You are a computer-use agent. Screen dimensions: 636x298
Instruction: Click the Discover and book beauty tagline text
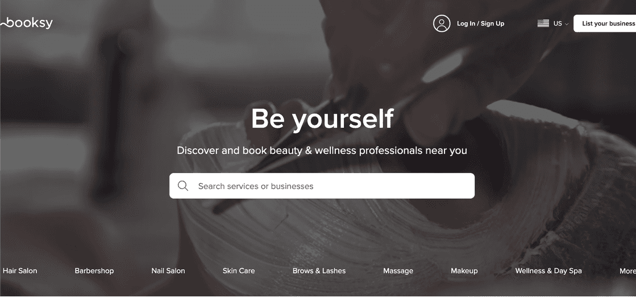click(x=322, y=150)
